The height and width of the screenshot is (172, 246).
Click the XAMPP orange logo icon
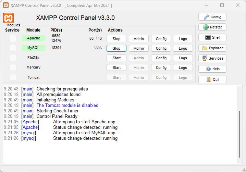pos(8,18)
